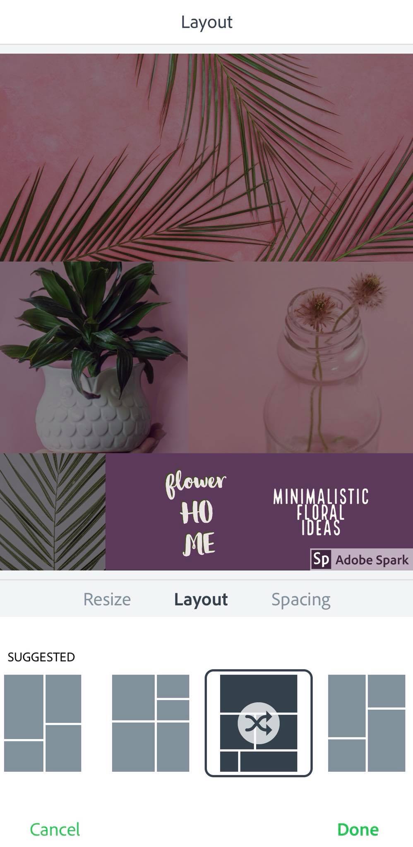Select 'Minimalistic Floral Ideas' text block
Screen dimensions: 413x847
pyautogui.click(x=321, y=512)
